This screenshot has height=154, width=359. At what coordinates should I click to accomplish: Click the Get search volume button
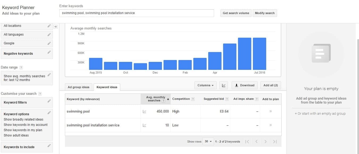pos(236,13)
